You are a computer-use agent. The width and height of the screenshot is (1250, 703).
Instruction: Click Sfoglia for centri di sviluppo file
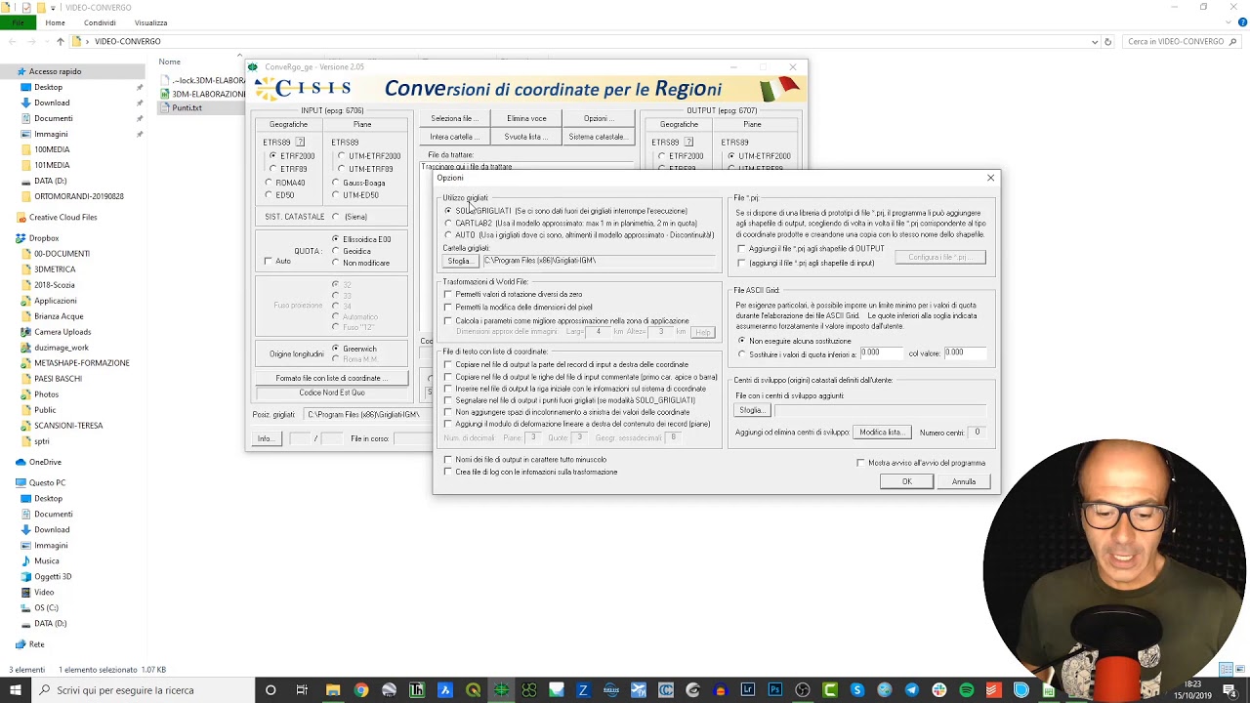coord(750,410)
